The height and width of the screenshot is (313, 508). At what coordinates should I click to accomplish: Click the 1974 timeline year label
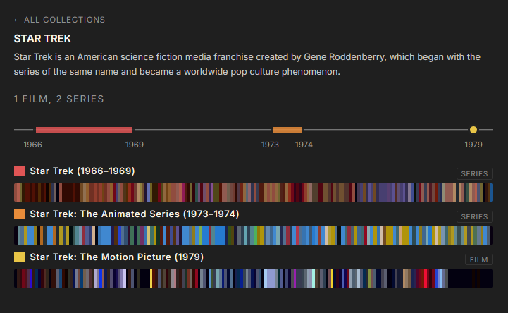point(304,145)
